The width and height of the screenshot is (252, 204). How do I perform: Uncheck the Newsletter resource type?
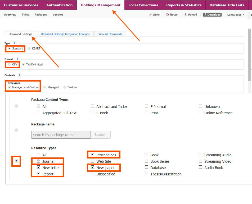(x=38, y=167)
